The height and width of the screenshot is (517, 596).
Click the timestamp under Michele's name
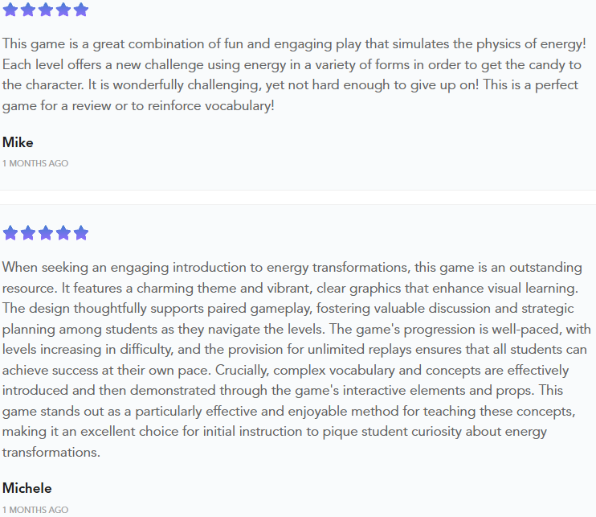click(x=35, y=510)
